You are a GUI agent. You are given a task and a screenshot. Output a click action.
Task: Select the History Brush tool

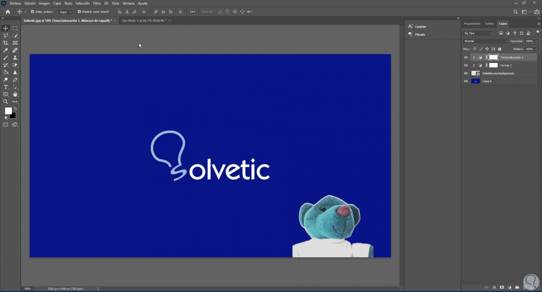pos(6,65)
